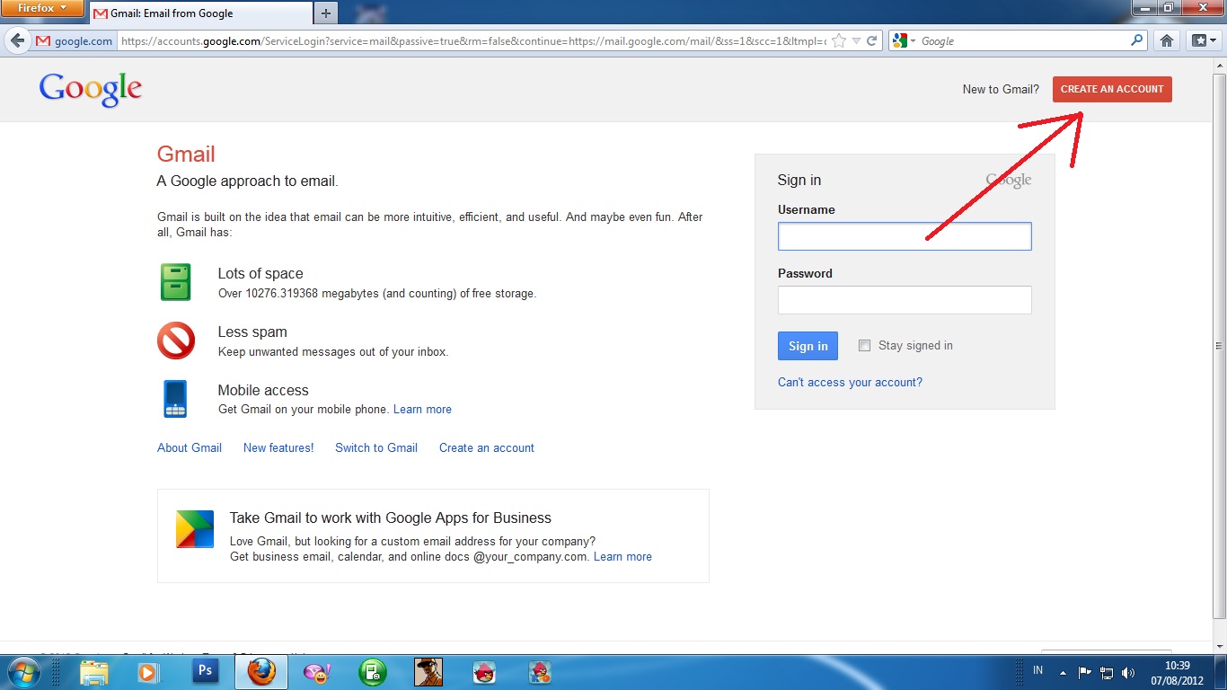Focus the Password input field
Viewport: 1227px width, 690px height.
point(905,300)
